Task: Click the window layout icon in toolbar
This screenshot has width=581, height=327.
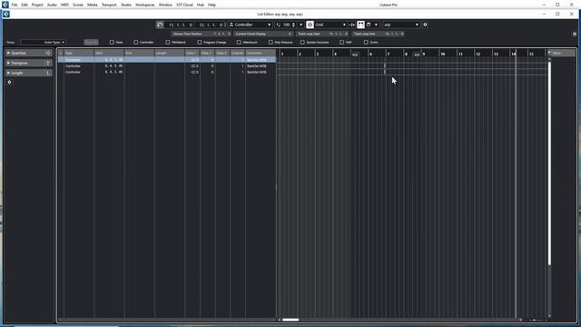Action: (369, 25)
